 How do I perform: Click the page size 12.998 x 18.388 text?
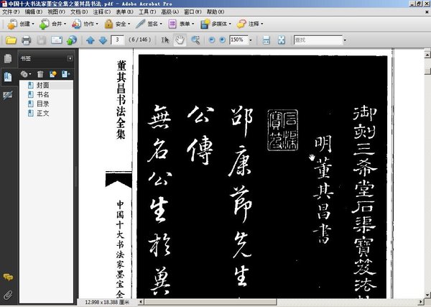click(x=107, y=302)
